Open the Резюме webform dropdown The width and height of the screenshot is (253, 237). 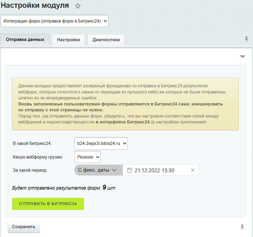pos(88,157)
